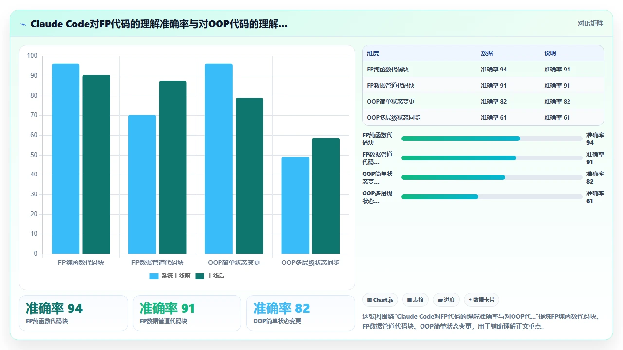Screen dimensions: 623x350
Task: Click the chart title heading text
Action: pyautogui.click(x=159, y=24)
